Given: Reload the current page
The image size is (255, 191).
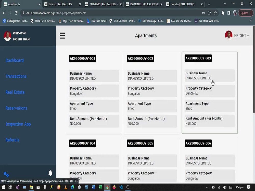Looking at the screenshot, I should 16,13.
